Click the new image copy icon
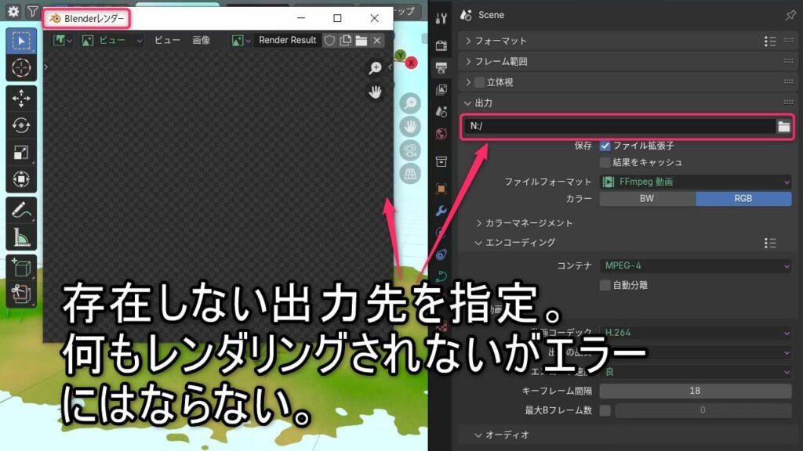Screen dimensions: 803x451 pyautogui.click(x=345, y=41)
